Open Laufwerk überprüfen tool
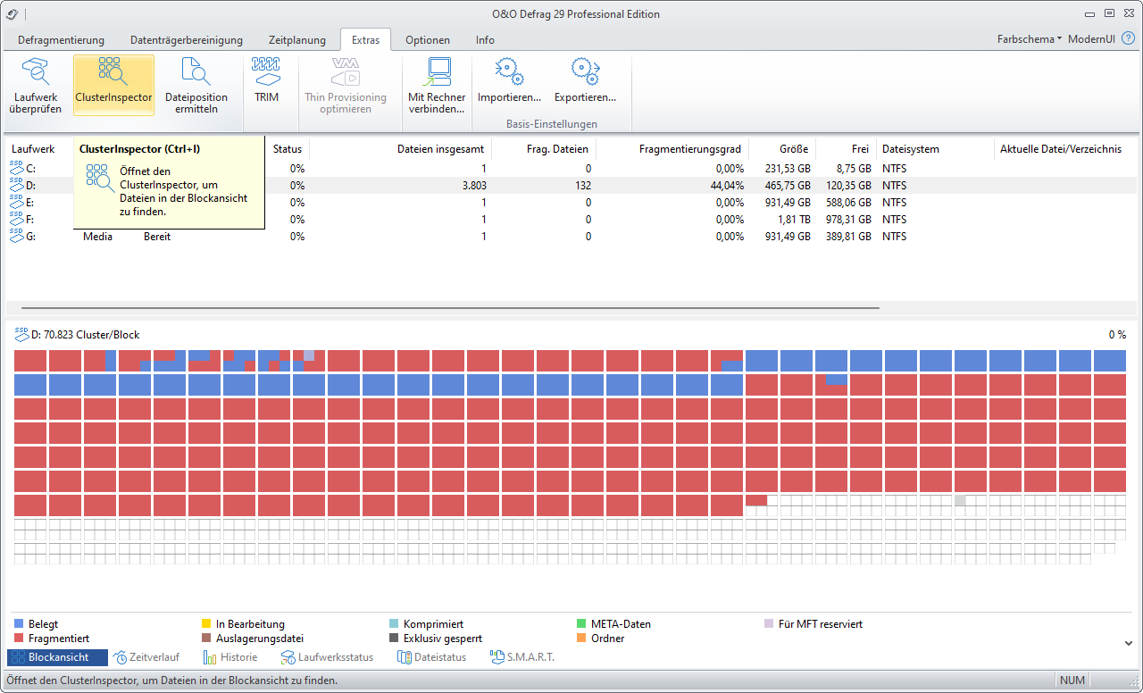Screen dimensions: 1143x693 pyautogui.click(x=38, y=86)
